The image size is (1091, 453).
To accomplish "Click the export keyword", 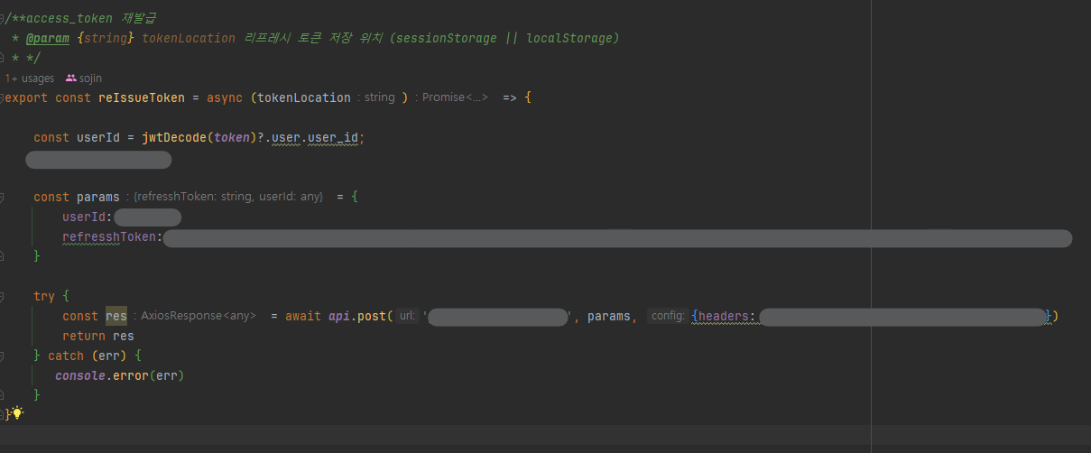I will (x=26, y=97).
